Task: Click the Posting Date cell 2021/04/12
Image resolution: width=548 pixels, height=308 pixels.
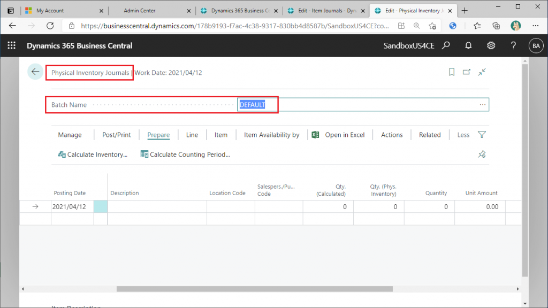Action: point(72,207)
